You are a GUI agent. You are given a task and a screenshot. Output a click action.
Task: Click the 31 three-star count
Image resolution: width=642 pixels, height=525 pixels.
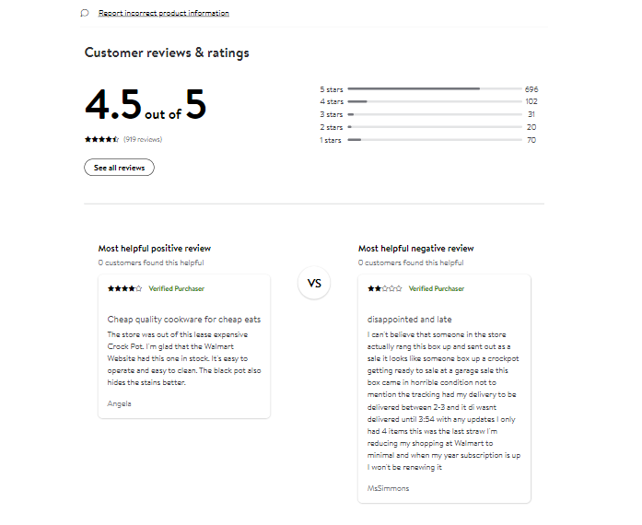point(531,114)
